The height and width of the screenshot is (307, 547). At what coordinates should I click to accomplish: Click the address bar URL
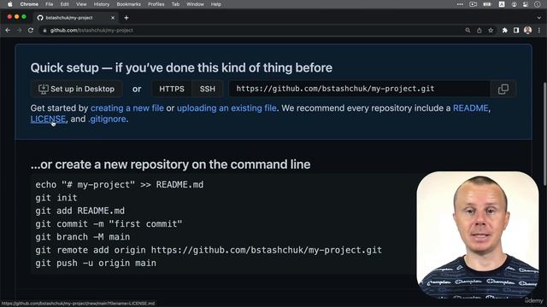click(x=91, y=31)
